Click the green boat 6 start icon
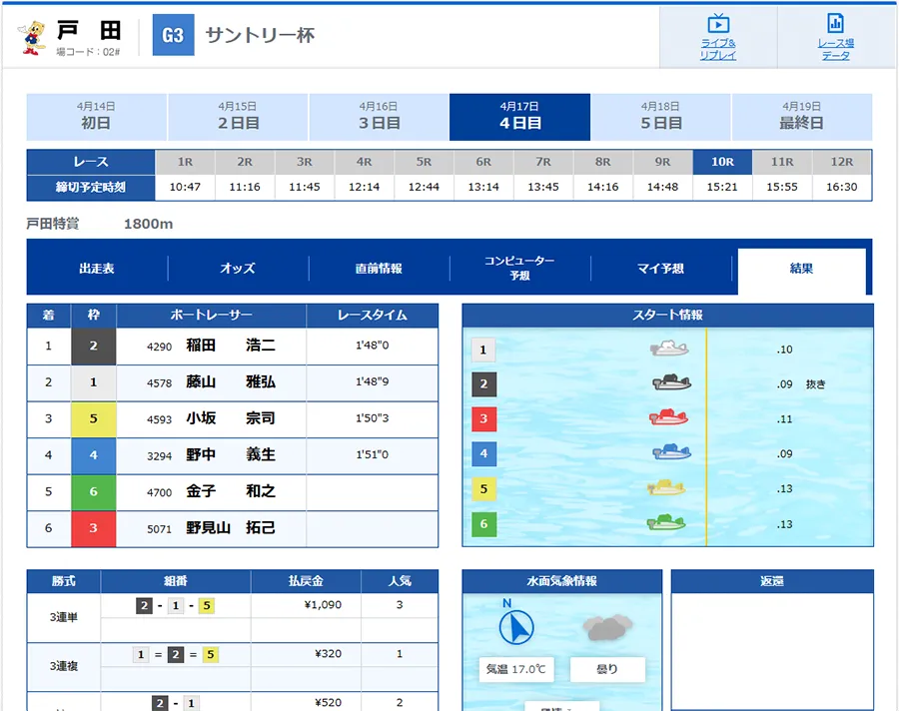 [665, 522]
